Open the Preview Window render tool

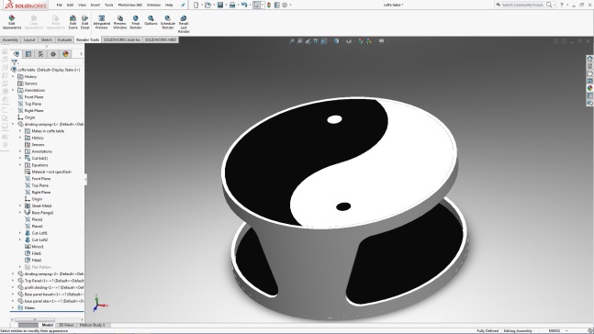pyautogui.click(x=119, y=22)
